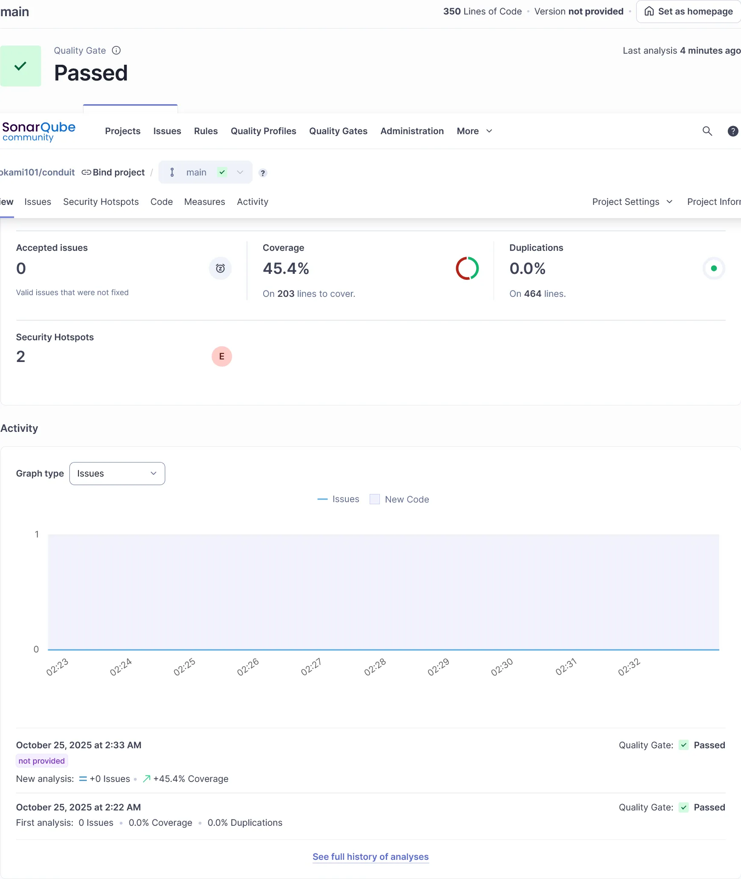Click the red Coverage donut progress ring

pos(467,268)
